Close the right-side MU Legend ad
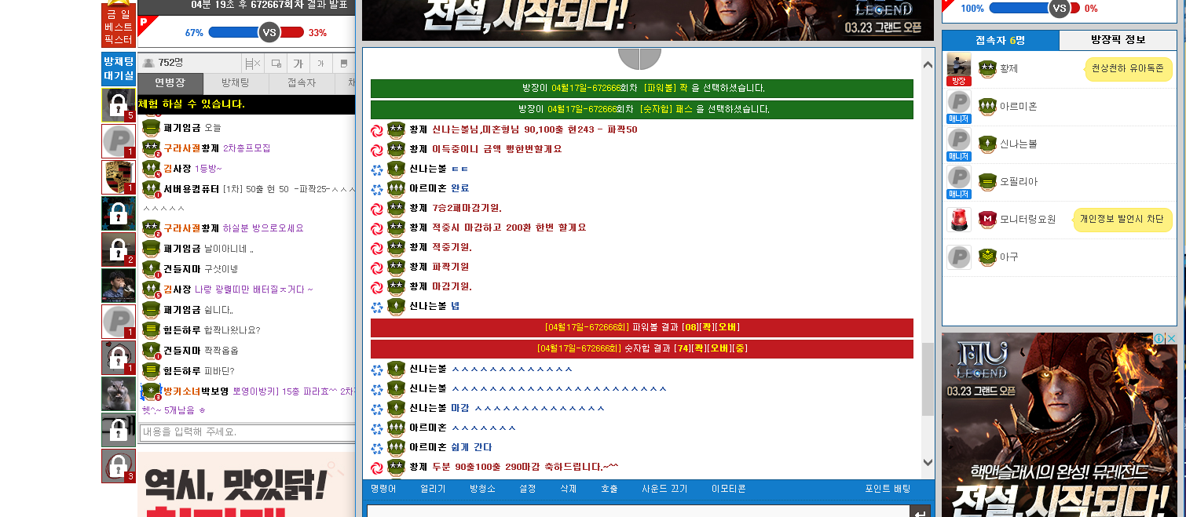The image size is (1186, 517). 1171,339
